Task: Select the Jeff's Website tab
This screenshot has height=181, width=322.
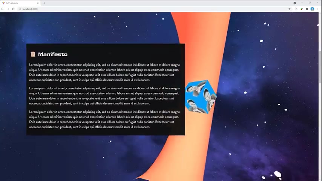Action: (x=20, y=3)
